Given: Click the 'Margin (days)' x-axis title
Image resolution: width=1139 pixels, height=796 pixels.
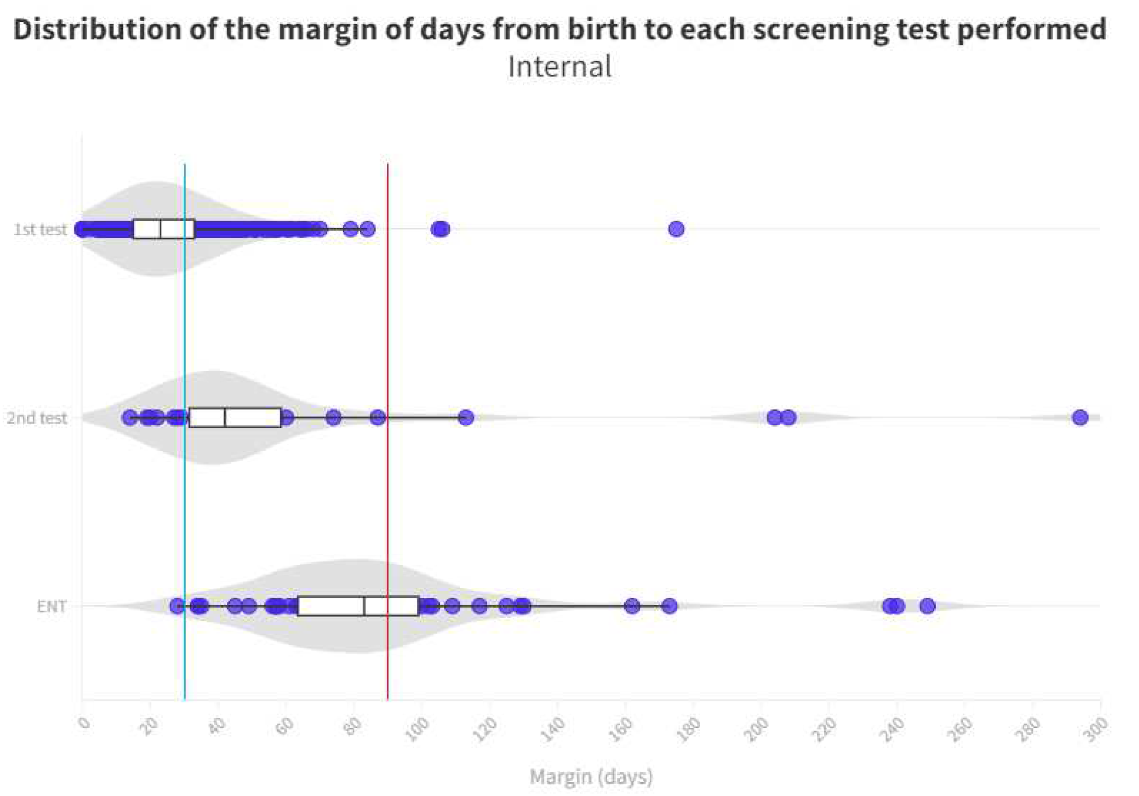Looking at the screenshot, I should 591,777.
